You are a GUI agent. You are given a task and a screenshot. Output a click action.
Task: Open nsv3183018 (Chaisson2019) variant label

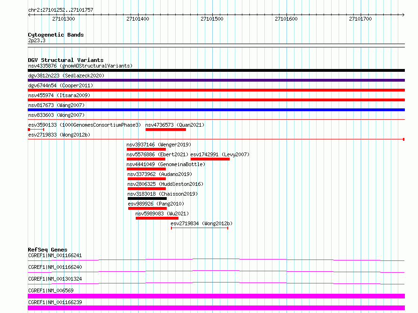point(163,194)
